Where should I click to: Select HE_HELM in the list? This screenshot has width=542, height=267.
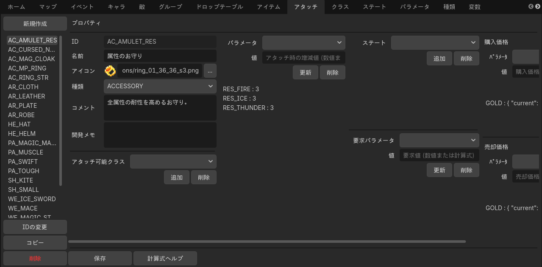32,134
